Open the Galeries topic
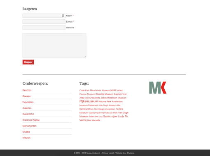The width and height of the screenshot is (210, 156). point(27,108)
